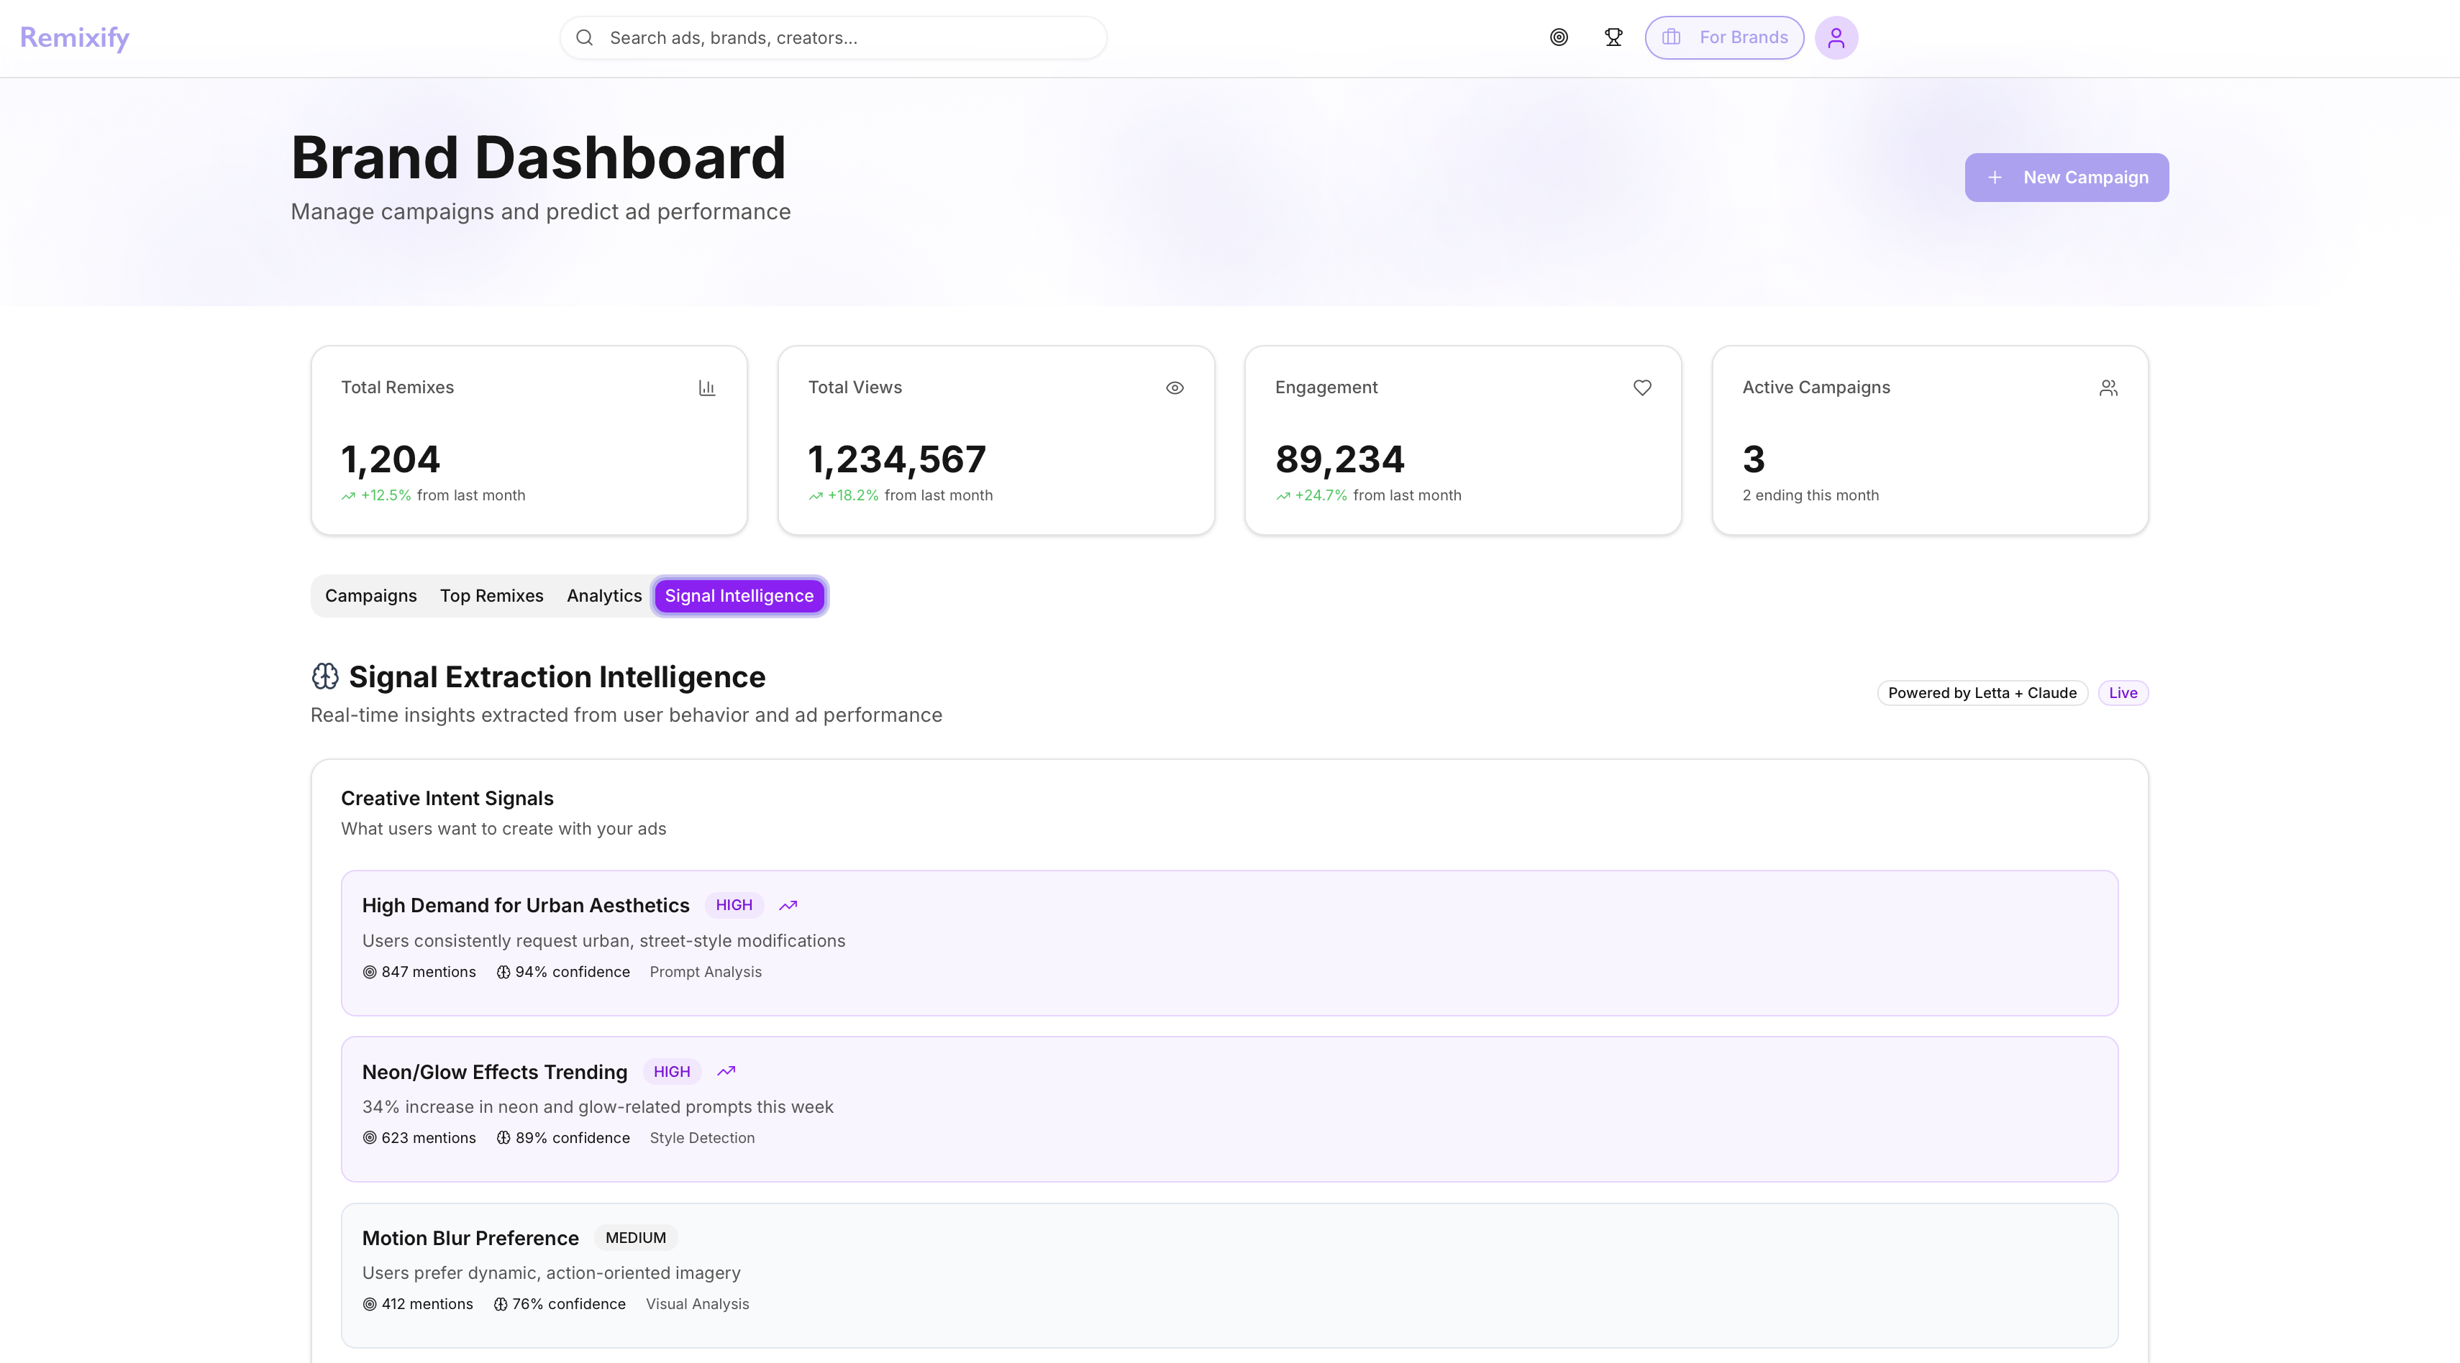2460x1363 pixels.
Task: Click the Remixify logo link
Action: click(x=75, y=37)
